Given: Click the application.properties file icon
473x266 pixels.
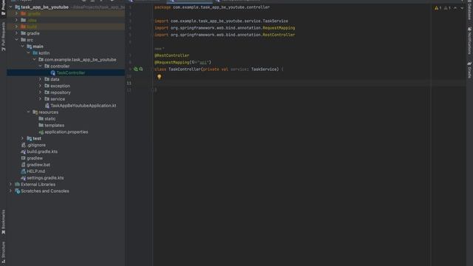Looking at the screenshot, I should pos(41,132).
